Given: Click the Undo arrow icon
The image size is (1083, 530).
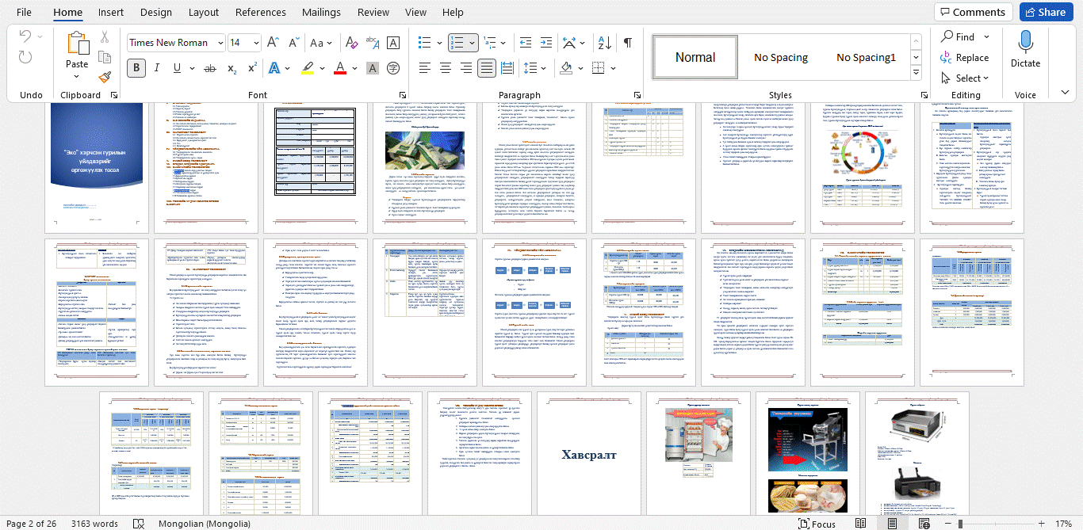Looking at the screenshot, I should (x=25, y=37).
